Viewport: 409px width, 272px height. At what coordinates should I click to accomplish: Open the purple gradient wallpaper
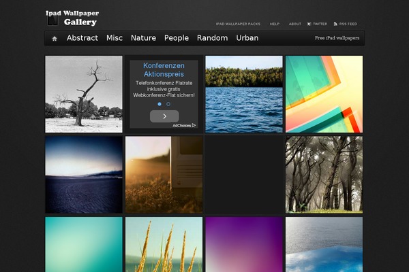point(244,244)
